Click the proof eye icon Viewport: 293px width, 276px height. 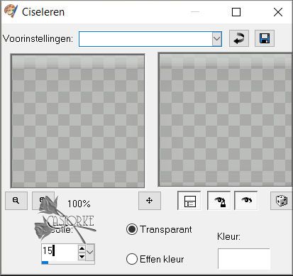(x=246, y=201)
